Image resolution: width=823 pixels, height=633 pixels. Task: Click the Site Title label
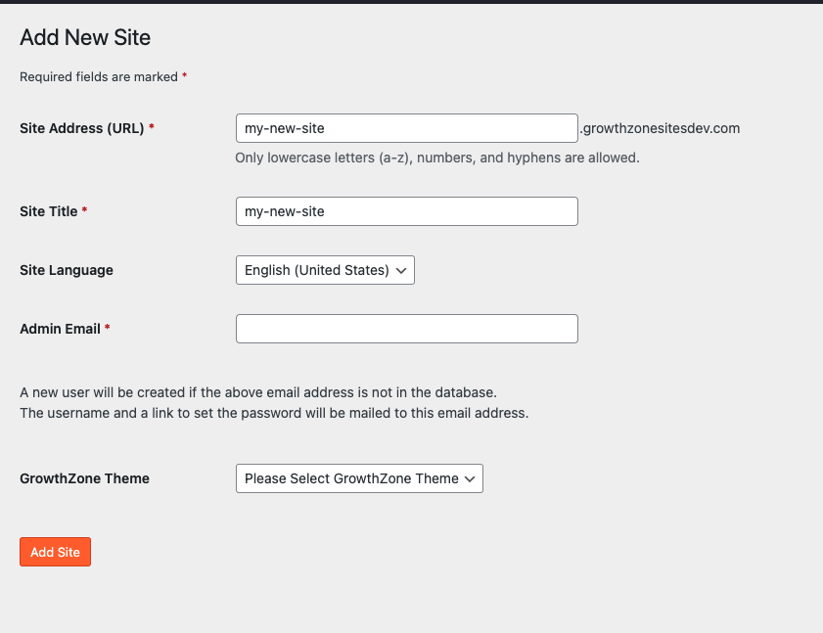(x=49, y=211)
